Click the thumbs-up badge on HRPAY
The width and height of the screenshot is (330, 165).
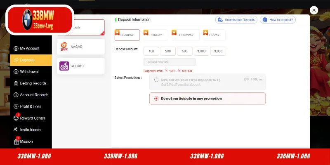[x=205, y=33]
